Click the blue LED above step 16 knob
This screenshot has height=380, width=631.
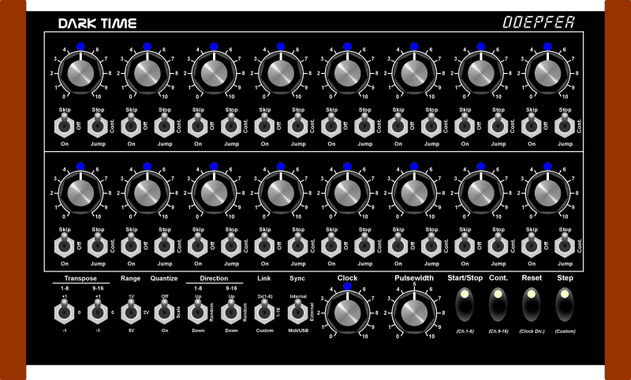(x=547, y=166)
